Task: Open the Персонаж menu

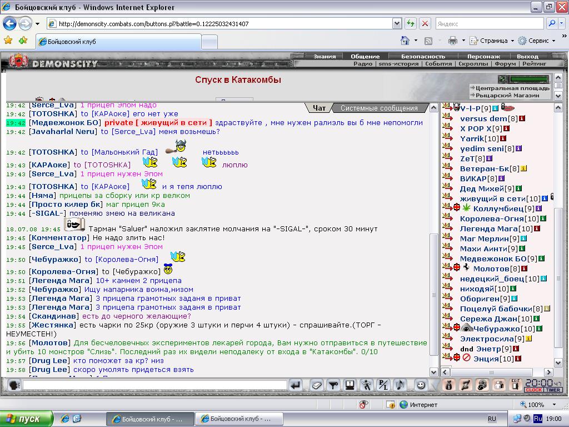Action: [483, 56]
